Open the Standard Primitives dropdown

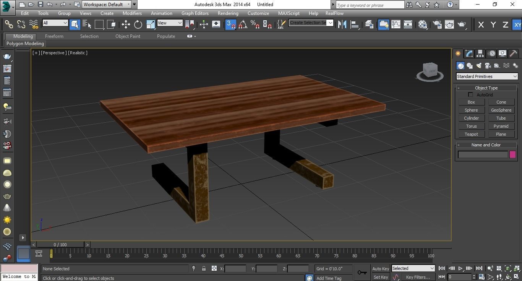[487, 76]
